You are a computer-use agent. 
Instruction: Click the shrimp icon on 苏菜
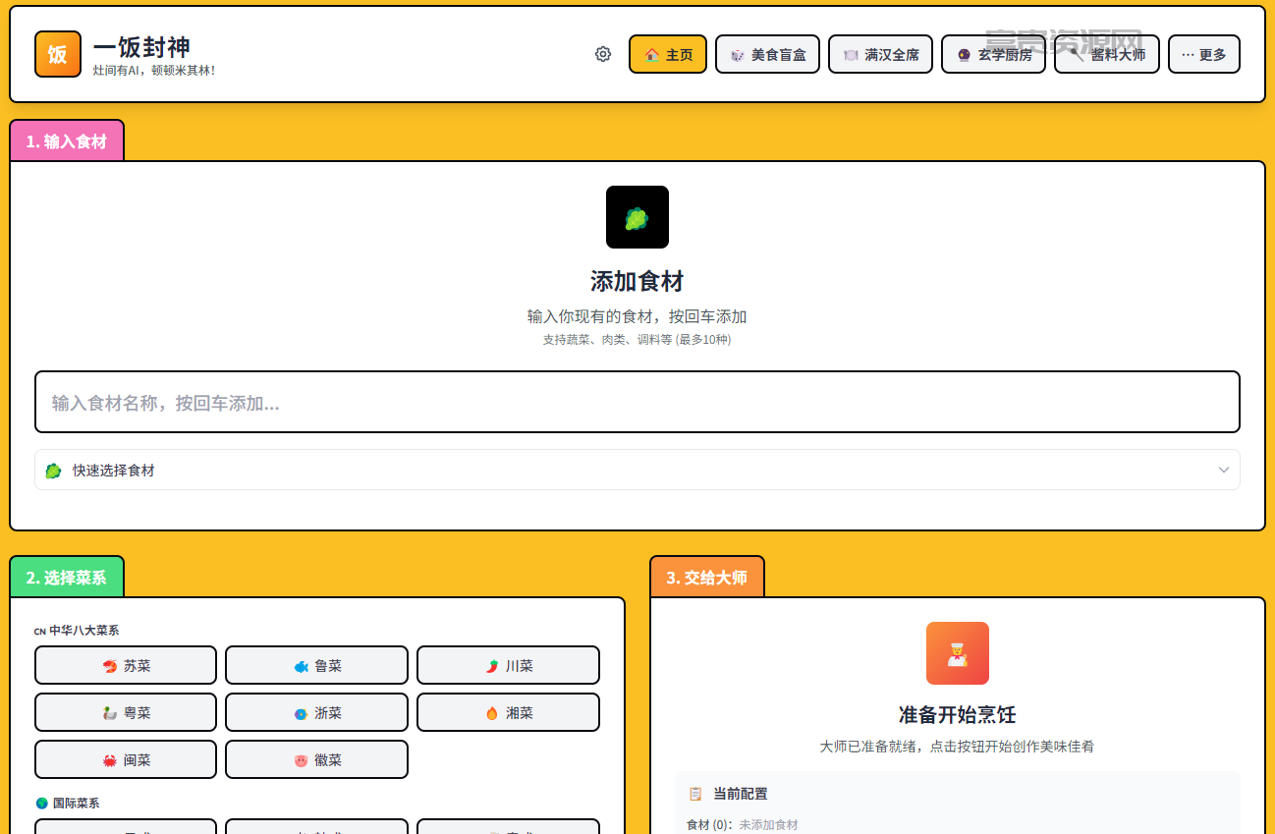[110, 666]
